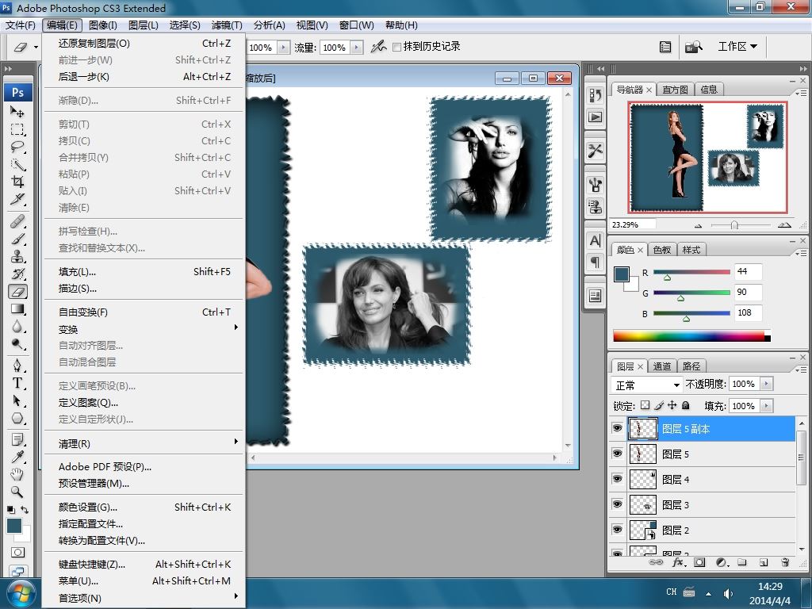Toggle lock transparent pixels

[x=645, y=405]
